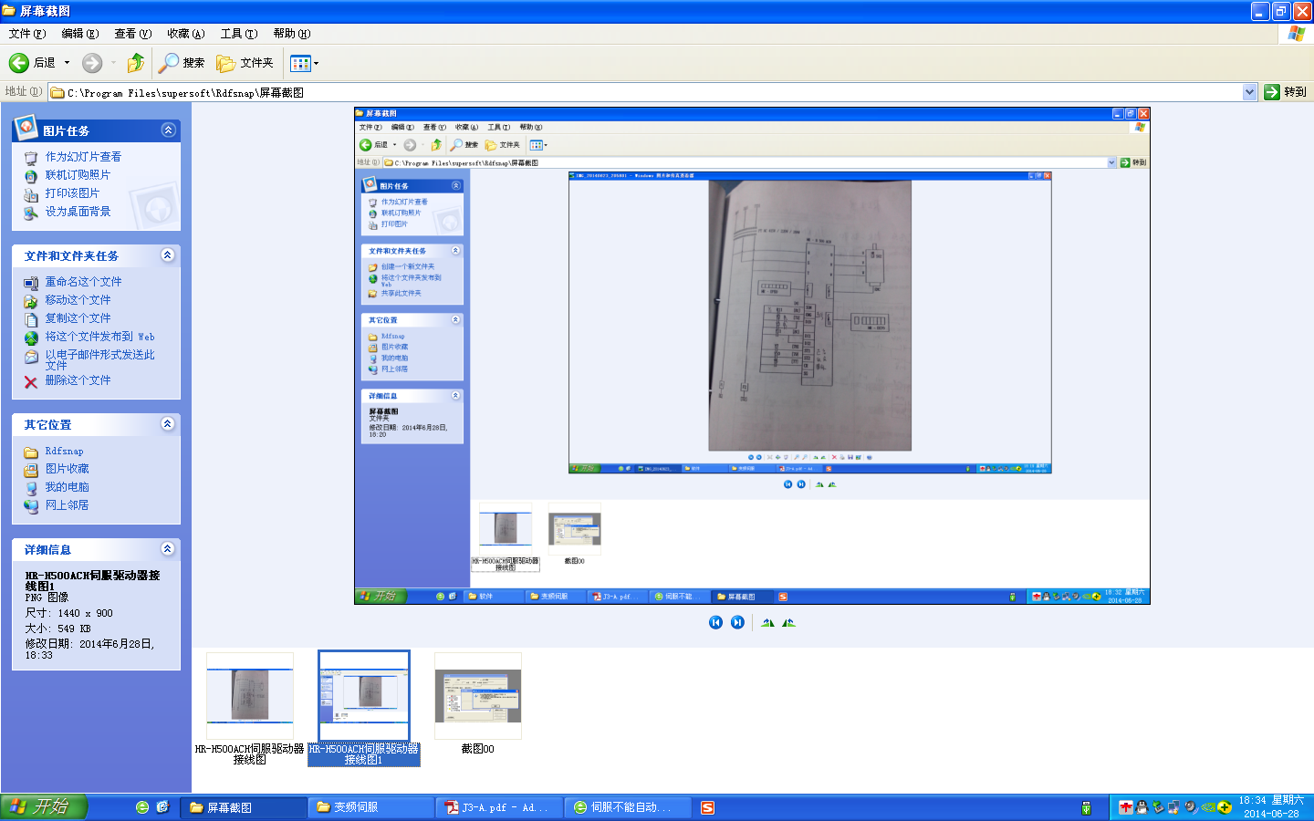The height and width of the screenshot is (821, 1314).
Task: Click the 作为幻灯片查看 link
Action: point(83,157)
